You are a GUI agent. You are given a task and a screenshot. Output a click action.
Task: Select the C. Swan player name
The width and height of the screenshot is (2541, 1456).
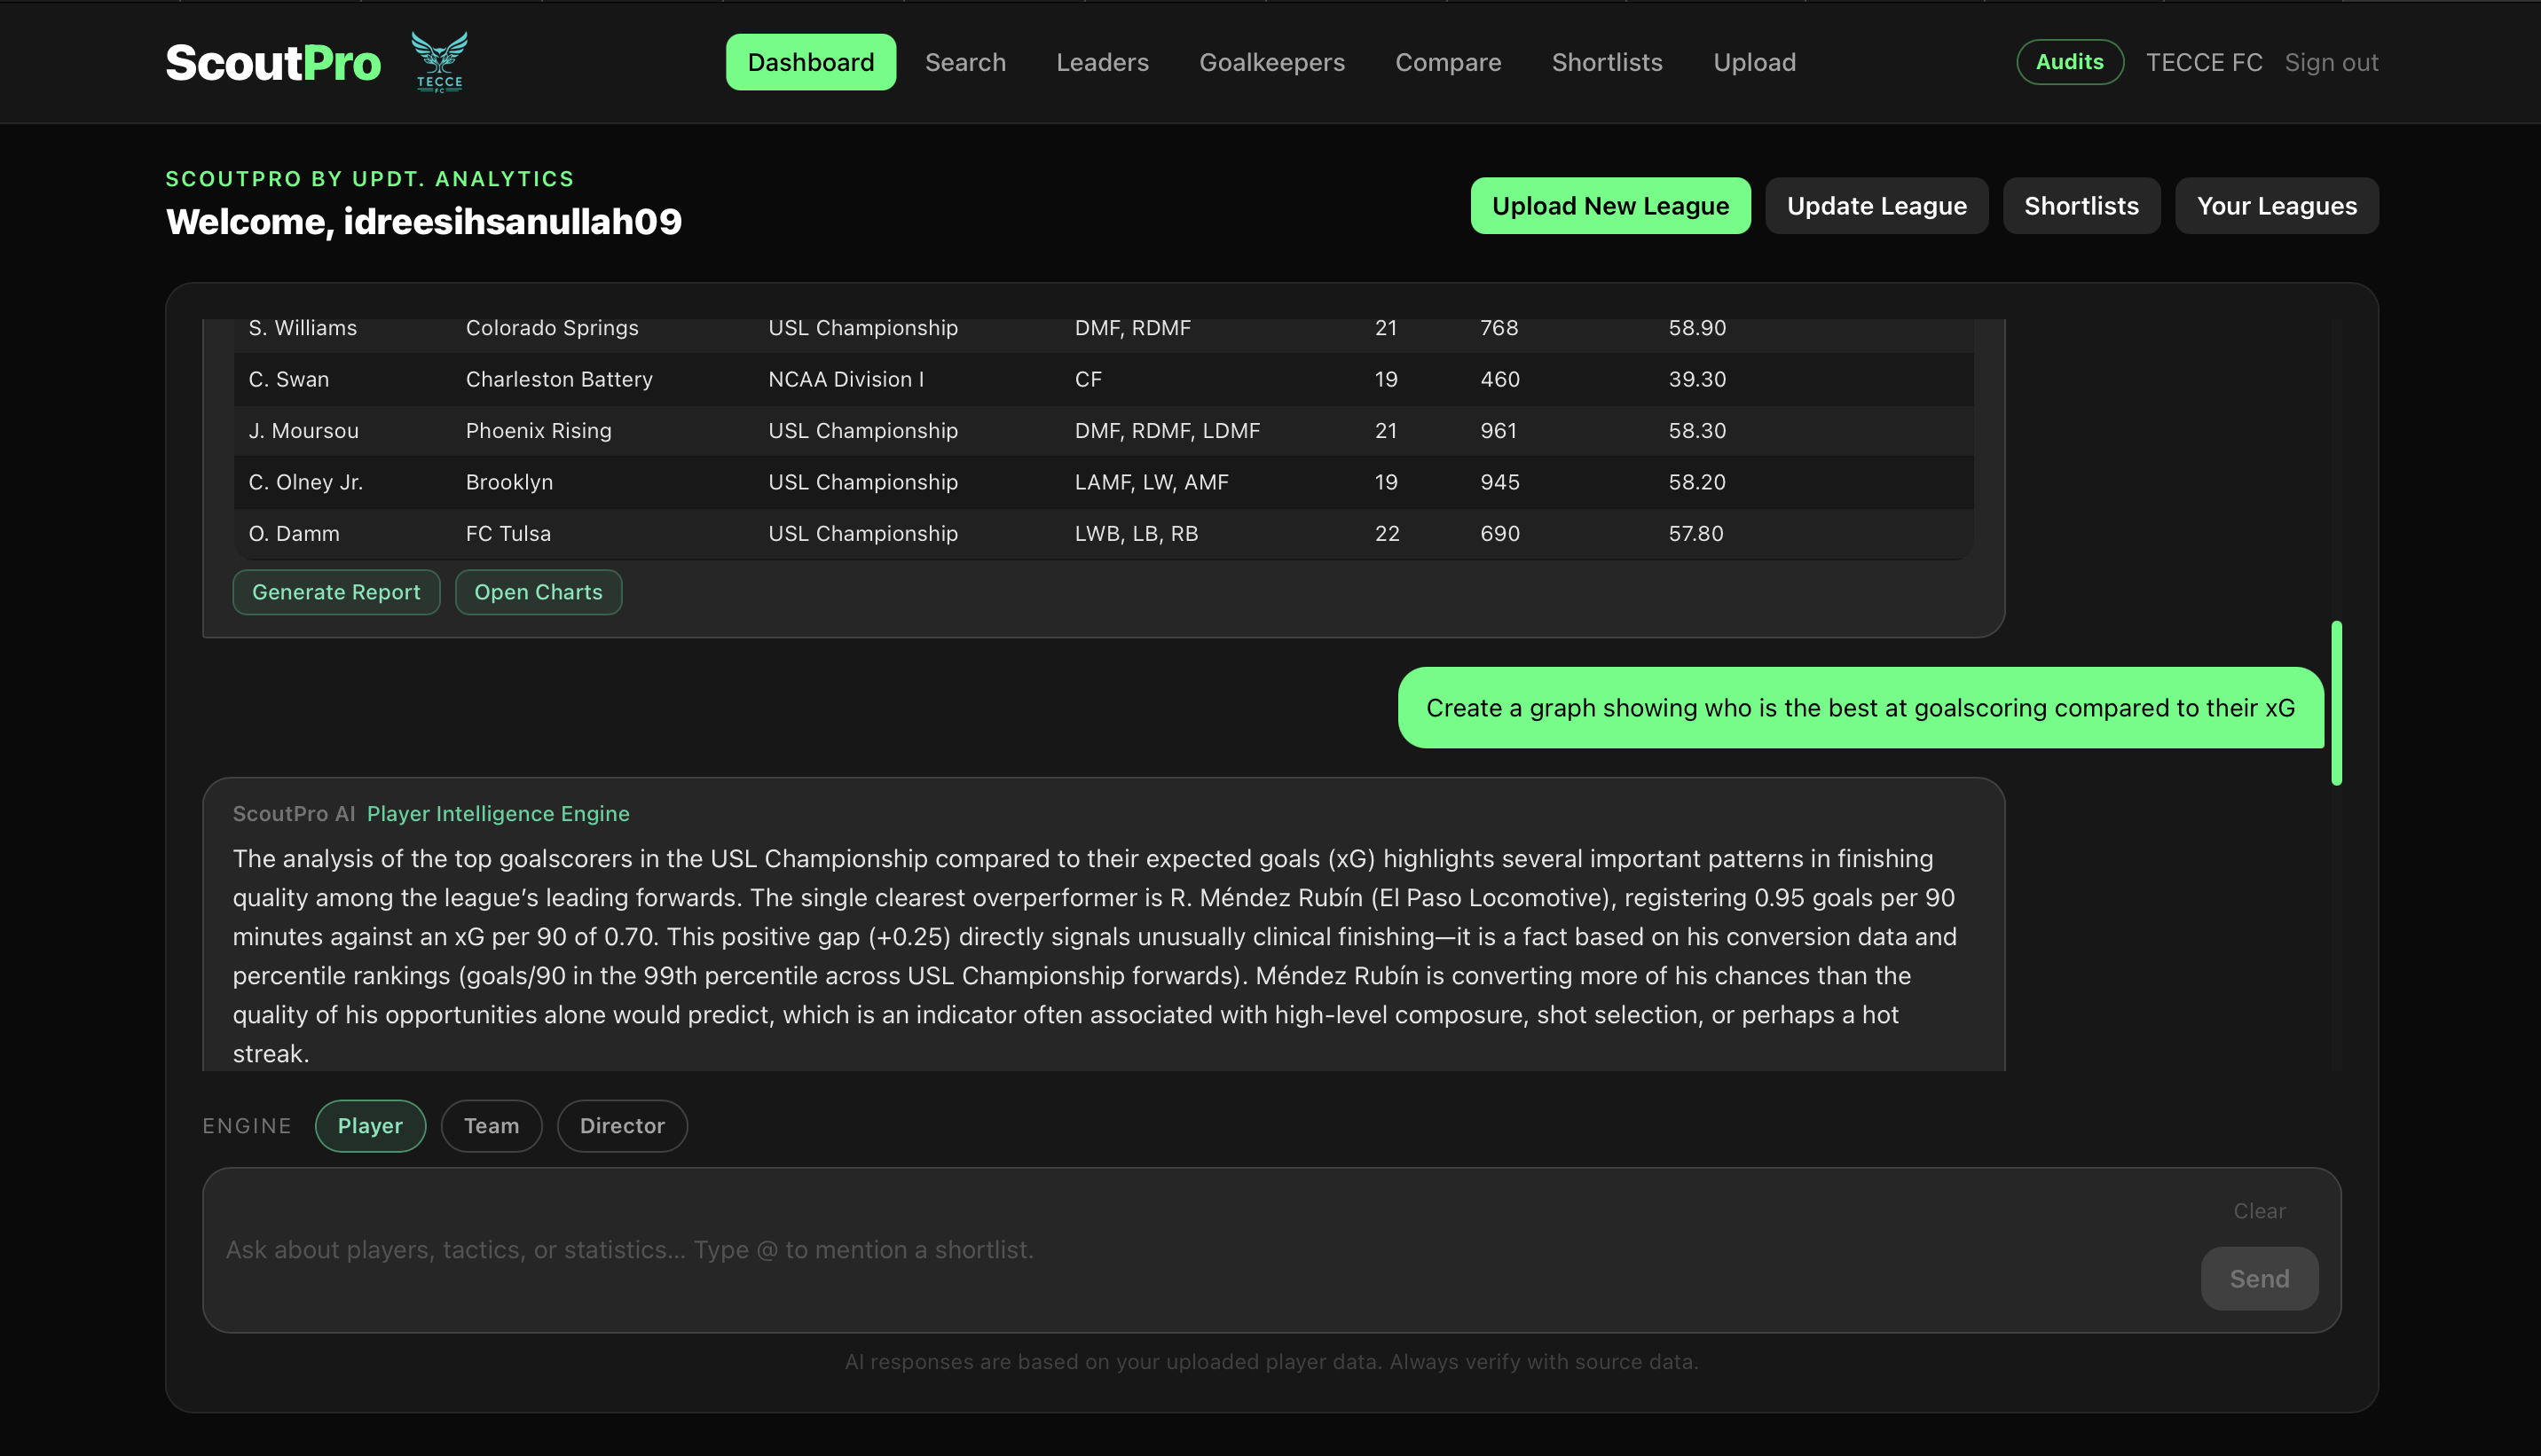(x=288, y=379)
